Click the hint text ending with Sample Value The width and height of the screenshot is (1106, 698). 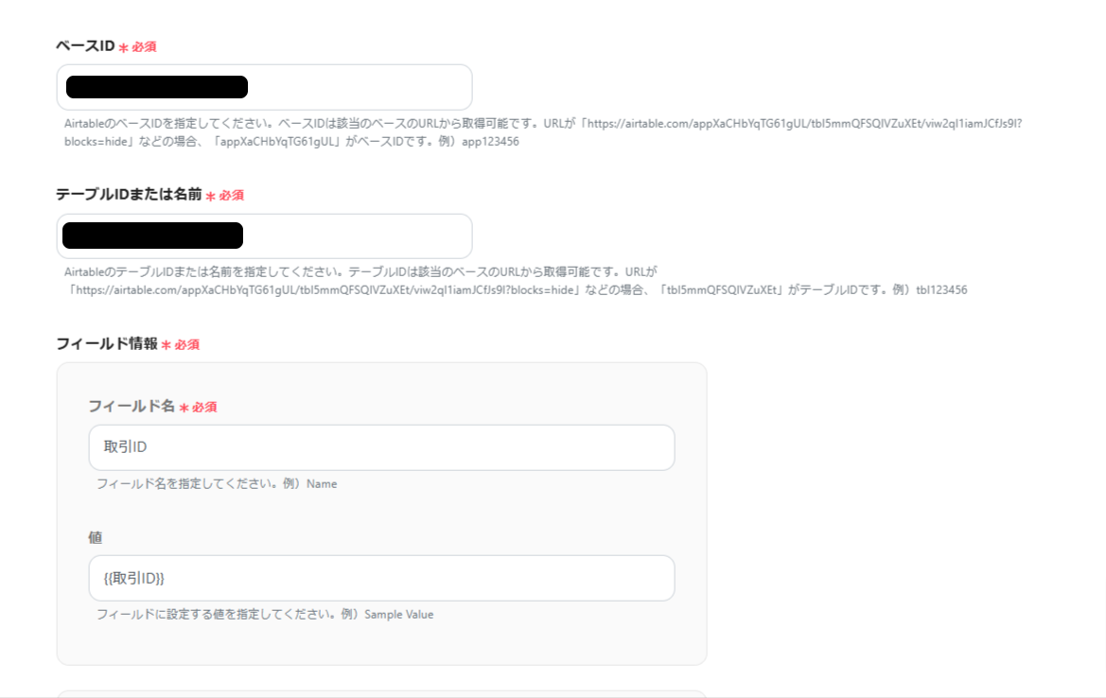pos(265,614)
